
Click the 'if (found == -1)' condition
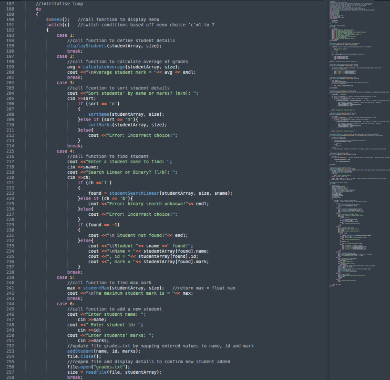(99, 225)
